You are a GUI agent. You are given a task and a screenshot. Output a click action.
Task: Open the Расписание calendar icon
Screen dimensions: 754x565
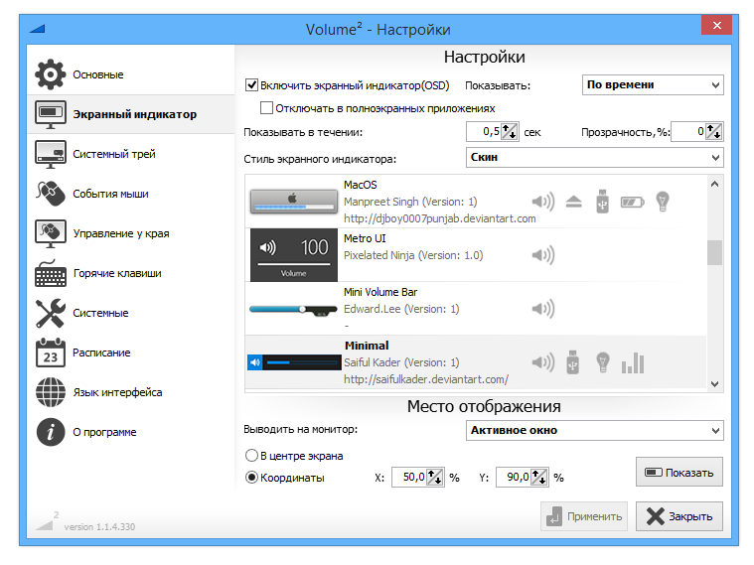pyautogui.click(x=51, y=353)
